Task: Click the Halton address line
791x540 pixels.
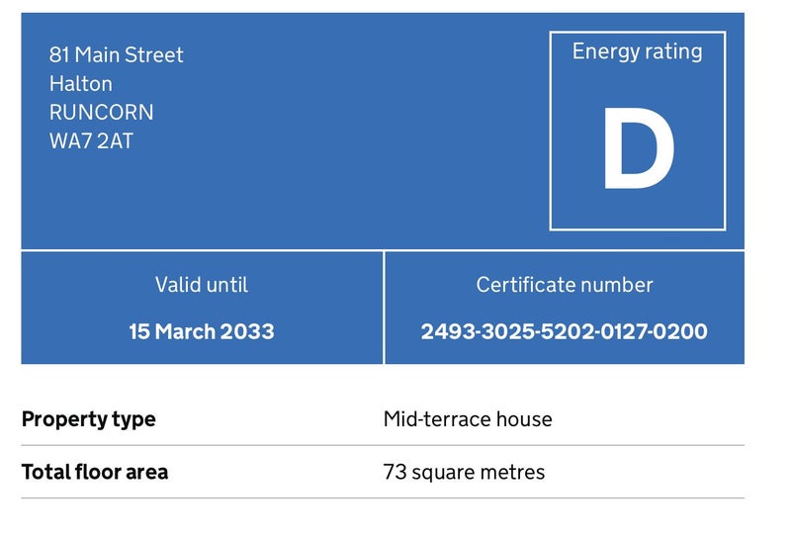Action: (x=81, y=84)
